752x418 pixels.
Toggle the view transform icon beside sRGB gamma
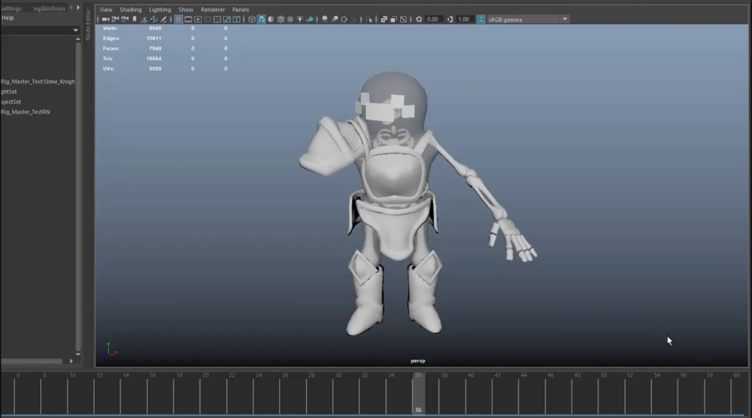click(x=481, y=20)
